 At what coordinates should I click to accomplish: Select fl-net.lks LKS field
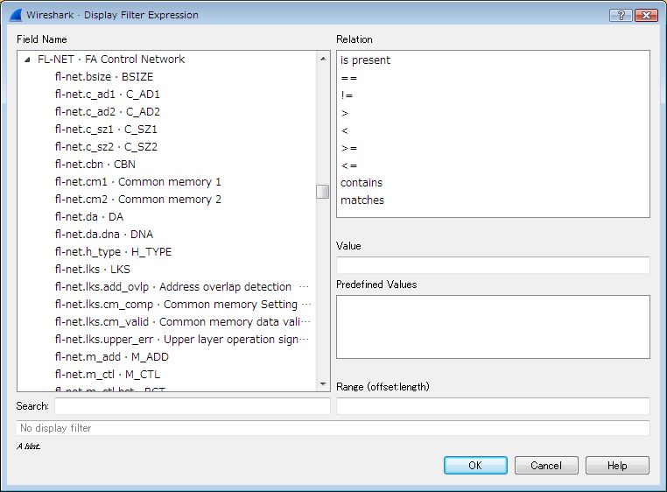point(92,269)
